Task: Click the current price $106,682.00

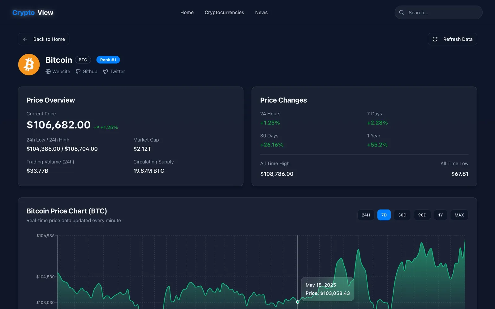Action: 58,125
